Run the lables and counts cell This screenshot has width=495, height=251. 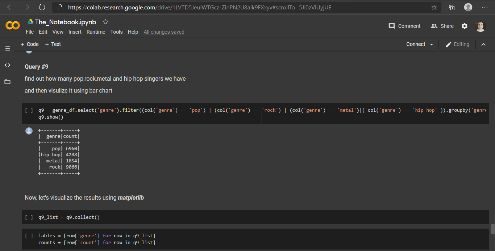click(x=29, y=236)
